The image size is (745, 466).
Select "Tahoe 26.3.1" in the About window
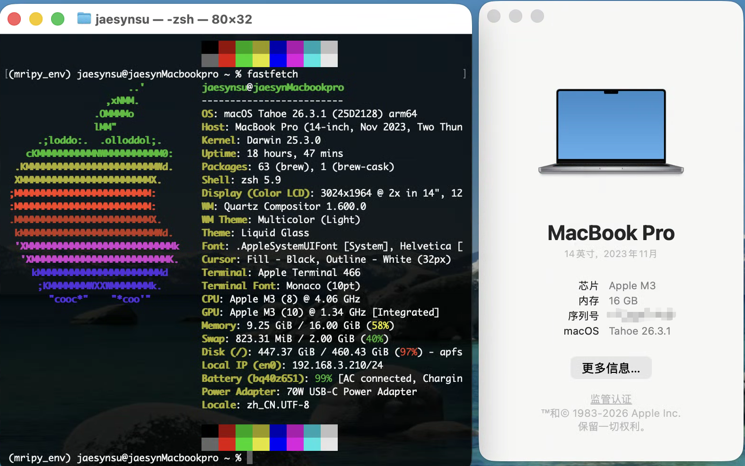coord(640,331)
